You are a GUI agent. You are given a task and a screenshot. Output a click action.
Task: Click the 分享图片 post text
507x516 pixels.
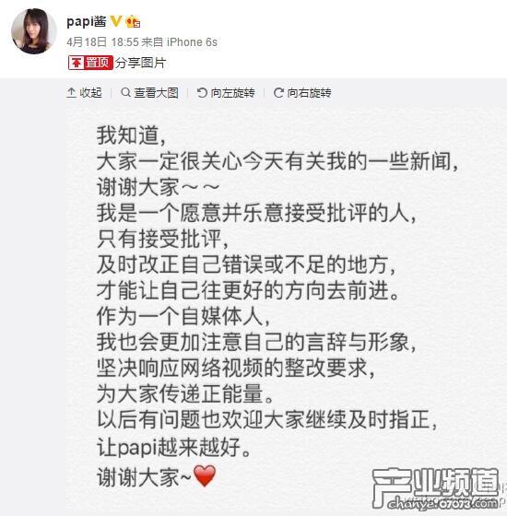pos(140,63)
